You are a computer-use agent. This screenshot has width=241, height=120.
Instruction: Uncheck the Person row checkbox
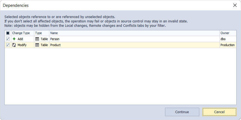pos(8,39)
